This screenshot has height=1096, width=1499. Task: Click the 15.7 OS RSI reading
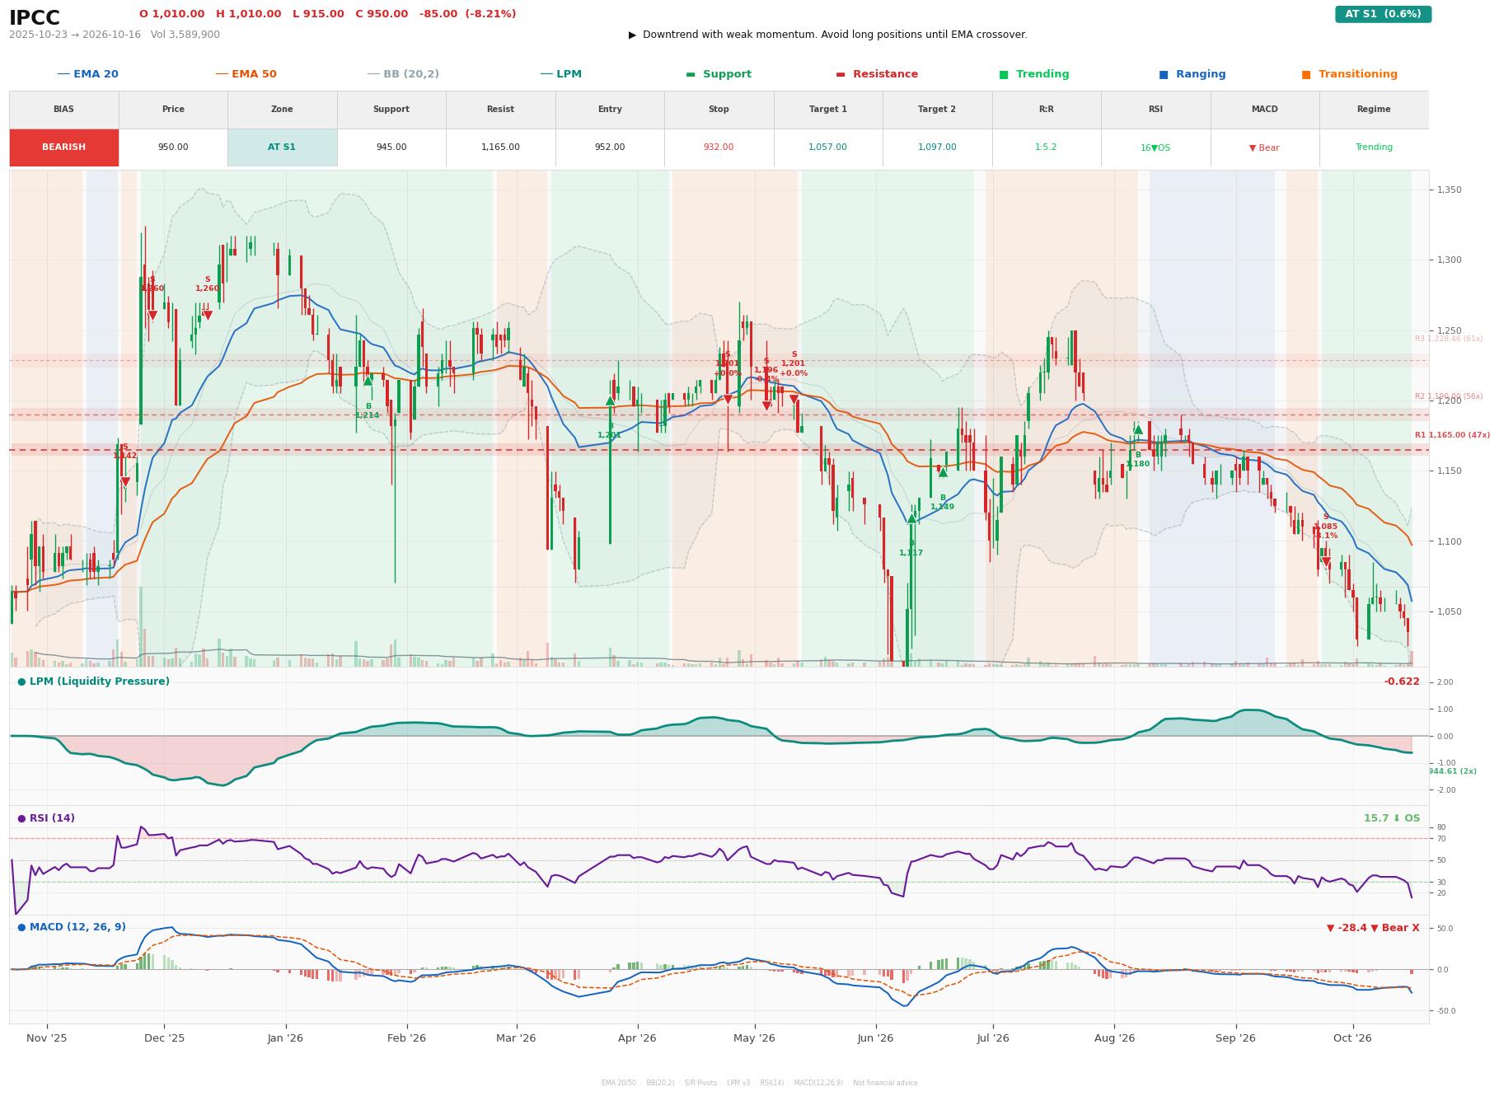1392,818
